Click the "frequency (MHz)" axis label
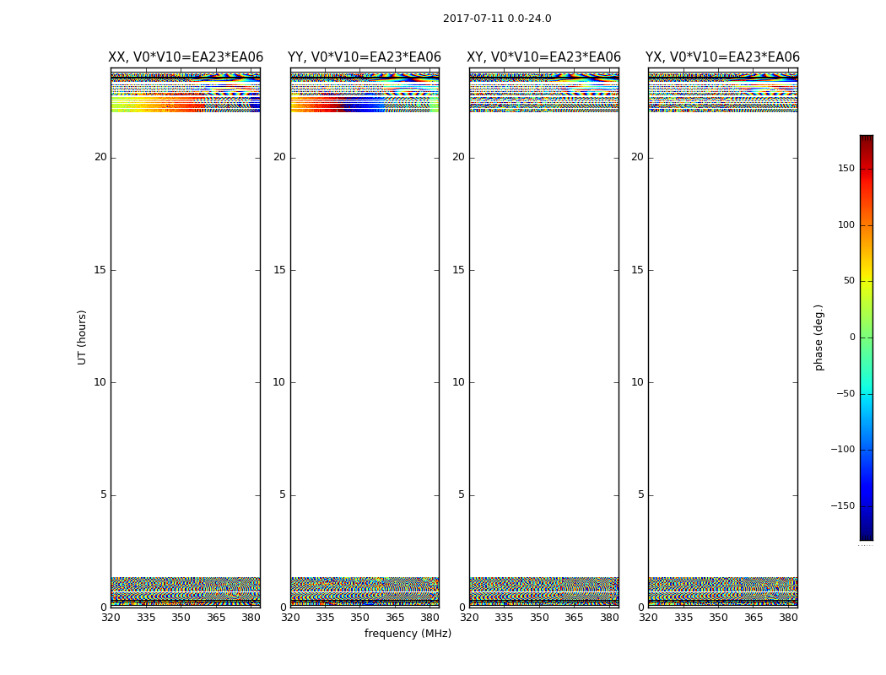 pyautogui.click(x=408, y=634)
